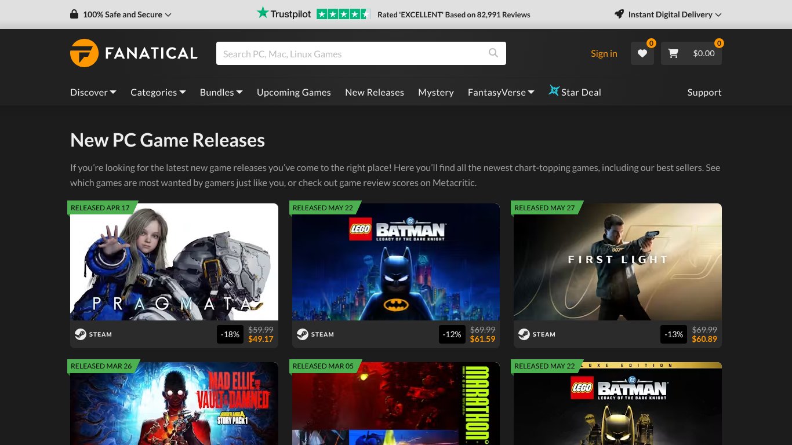The height and width of the screenshot is (445, 792).
Task: Click the padlock Safe and Secure icon
Action: click(x=74, y=14)
